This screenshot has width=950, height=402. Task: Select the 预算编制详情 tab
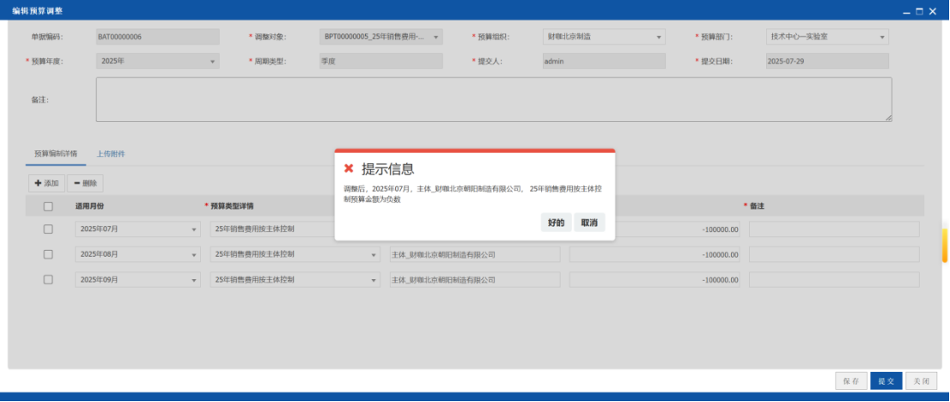click(56, 154)
